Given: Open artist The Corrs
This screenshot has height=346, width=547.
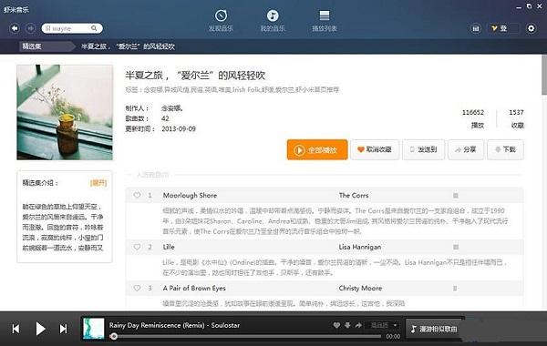Looking at the screenshot, I should [354, 196].
